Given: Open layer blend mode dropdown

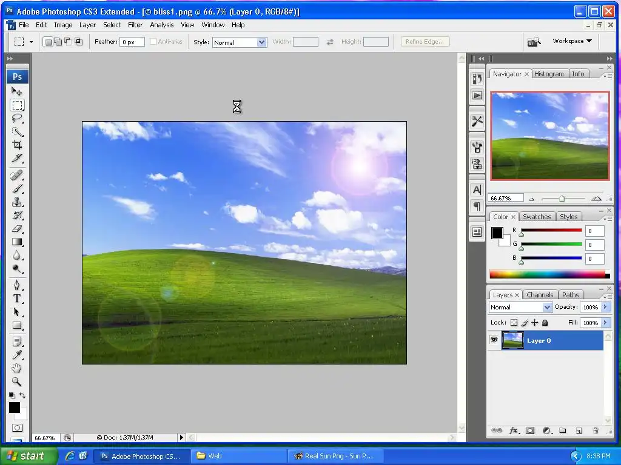Looking at the screenshot, I should 520,307.
